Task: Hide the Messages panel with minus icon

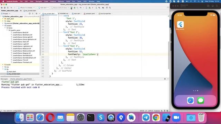Action: click(x=168, y=79)
